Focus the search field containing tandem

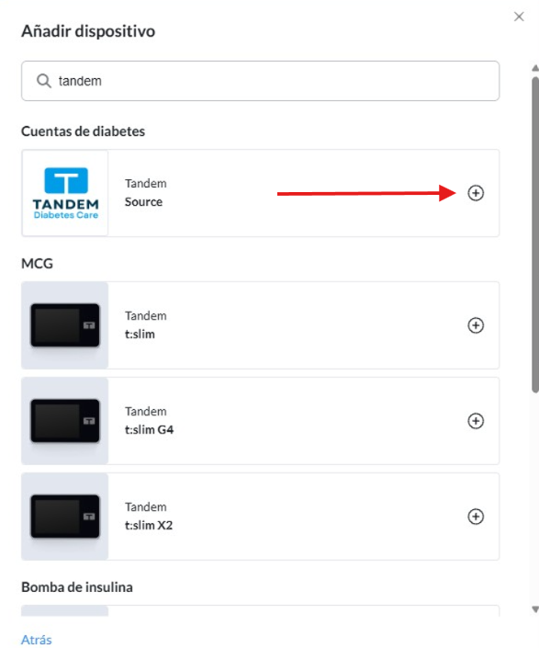tap(261, 81)
